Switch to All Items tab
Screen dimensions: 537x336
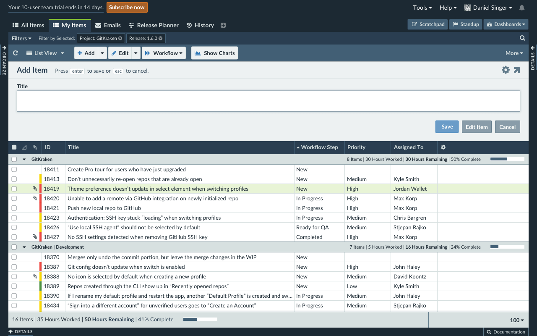[28, 25]
